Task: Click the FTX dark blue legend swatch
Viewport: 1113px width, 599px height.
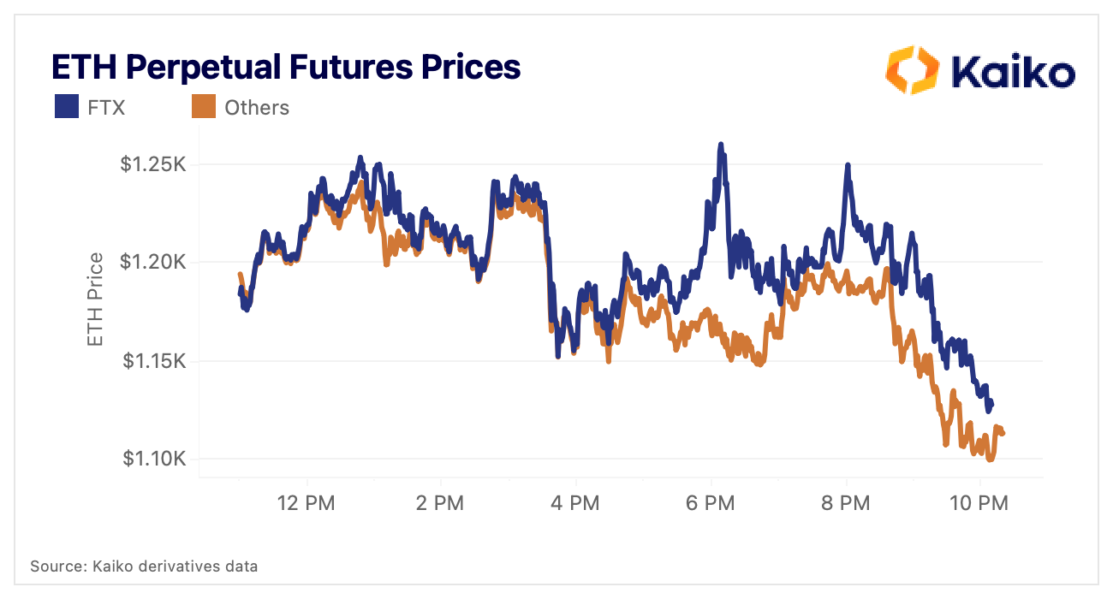Action: tap(68, 107)
